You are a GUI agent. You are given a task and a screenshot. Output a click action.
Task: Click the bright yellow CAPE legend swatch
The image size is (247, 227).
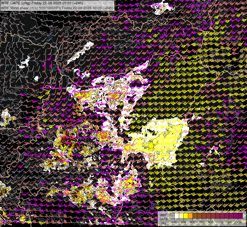pyautogui.click(x=186, y=216)
